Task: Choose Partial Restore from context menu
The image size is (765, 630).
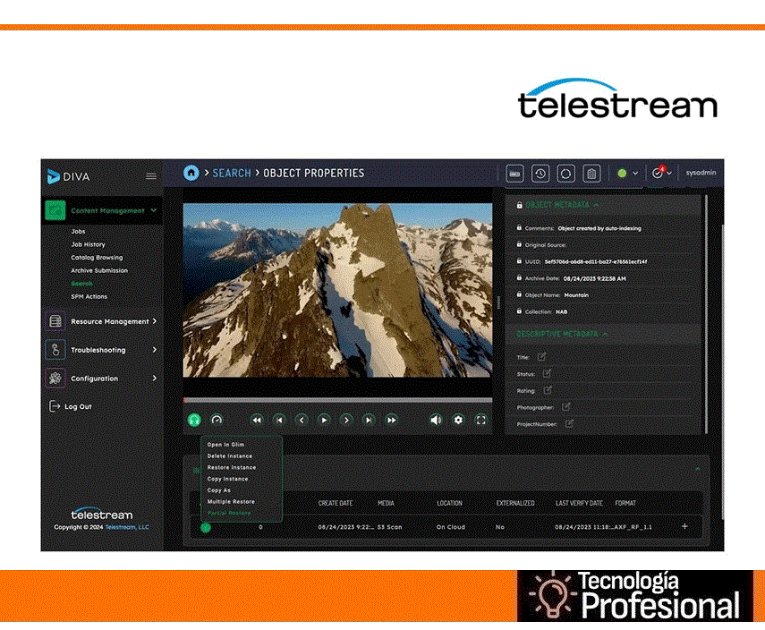Action: tap(229, 513)
